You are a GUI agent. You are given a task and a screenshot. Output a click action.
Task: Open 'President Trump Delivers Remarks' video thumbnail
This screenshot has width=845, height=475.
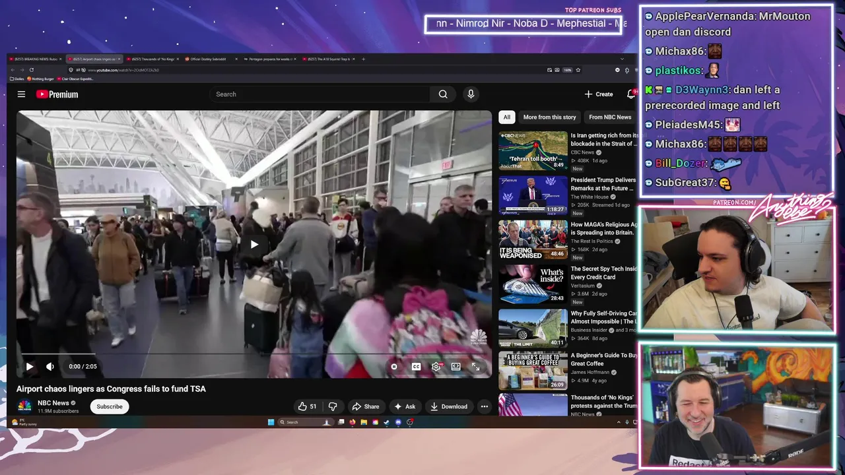click(x=533, y=195)
